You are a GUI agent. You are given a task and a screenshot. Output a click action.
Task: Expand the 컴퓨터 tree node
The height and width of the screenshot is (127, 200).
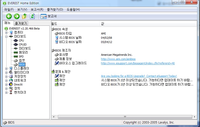point(6,32)
